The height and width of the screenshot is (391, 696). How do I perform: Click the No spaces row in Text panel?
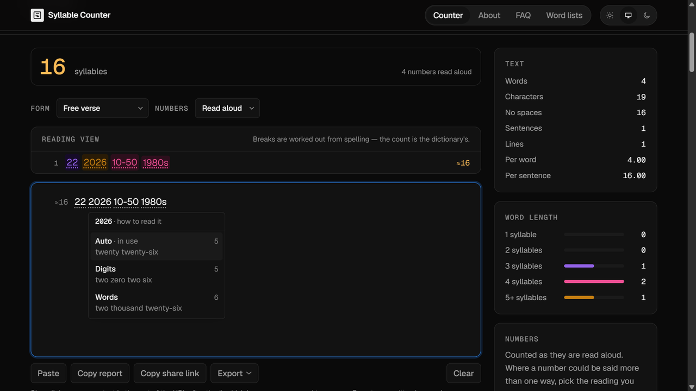point(575,112)
